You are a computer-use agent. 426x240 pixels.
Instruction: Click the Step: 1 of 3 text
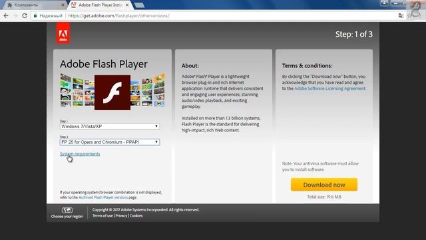354,34
